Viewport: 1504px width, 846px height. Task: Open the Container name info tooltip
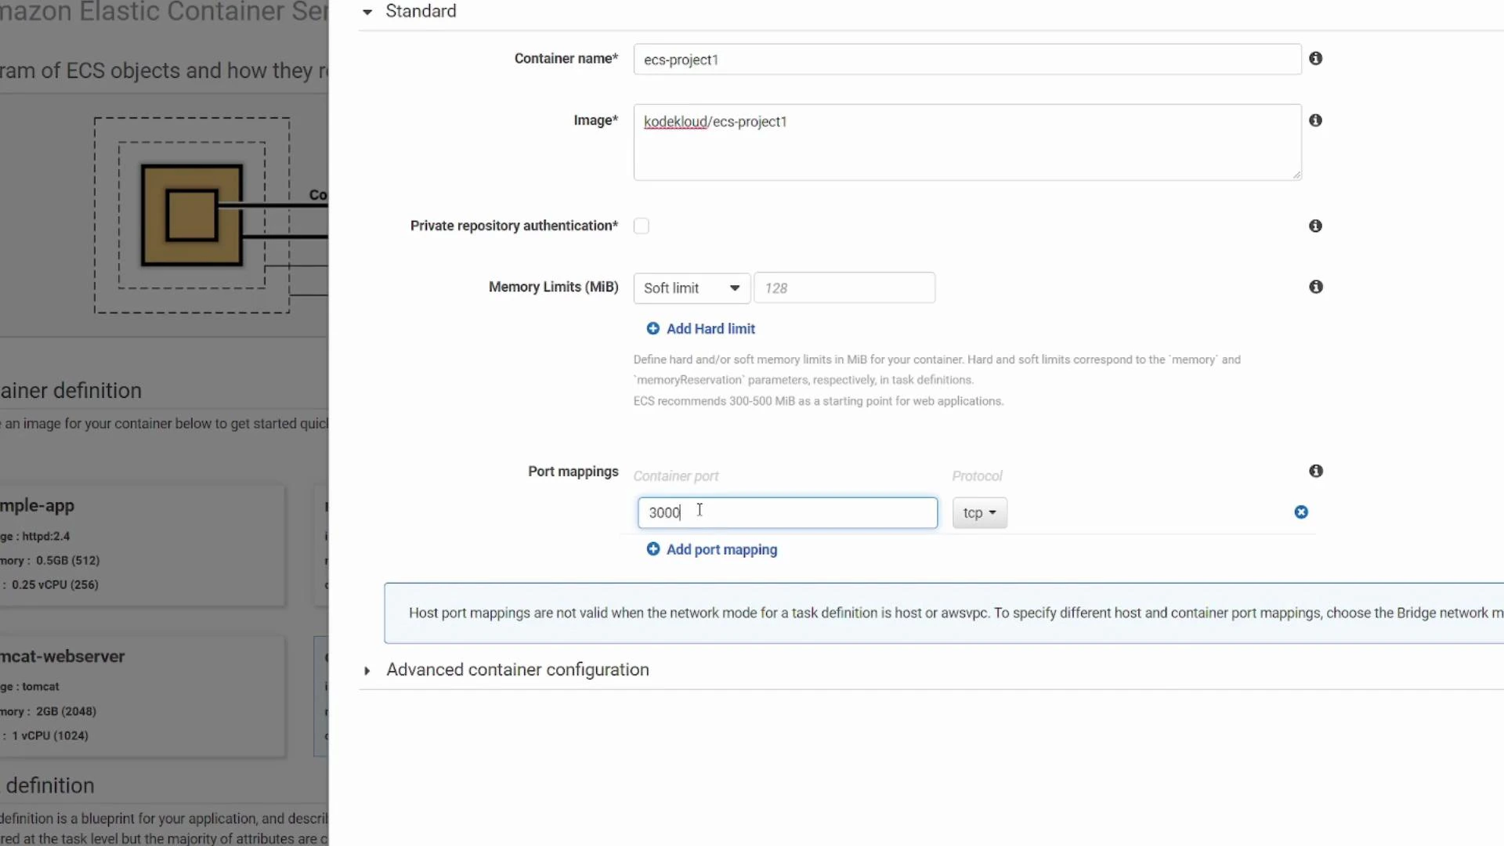pos(1316,58)
